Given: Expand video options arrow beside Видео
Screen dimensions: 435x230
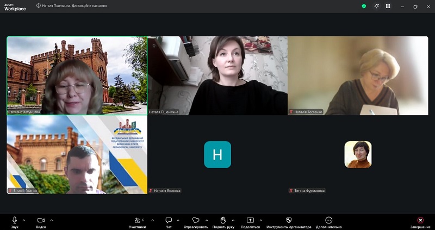Looking at the screenshot, I should pos(52,220).
